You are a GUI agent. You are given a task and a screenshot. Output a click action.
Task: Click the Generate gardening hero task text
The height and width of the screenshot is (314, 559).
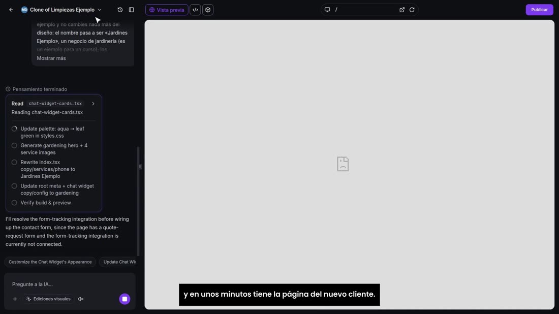click(54, 149)
